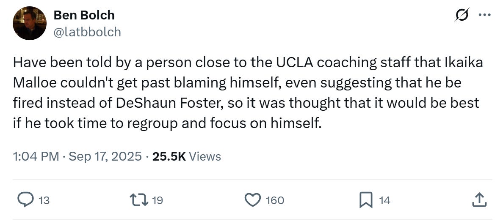Viewport: 503px width, 224px height.
Task: Open the Grok explain-post icon
Action: tap(462, 15)
